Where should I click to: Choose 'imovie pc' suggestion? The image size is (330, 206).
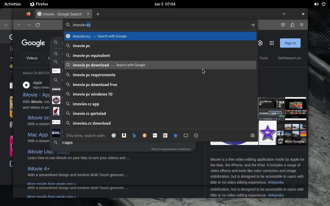(160, 46)
